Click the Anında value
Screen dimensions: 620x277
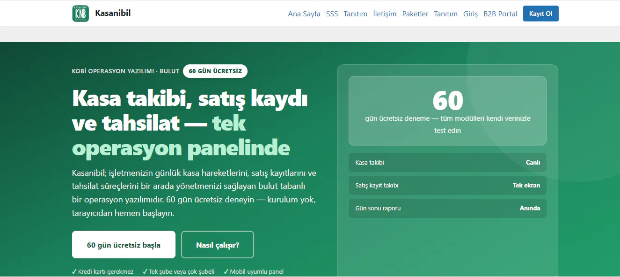(530, 208)
